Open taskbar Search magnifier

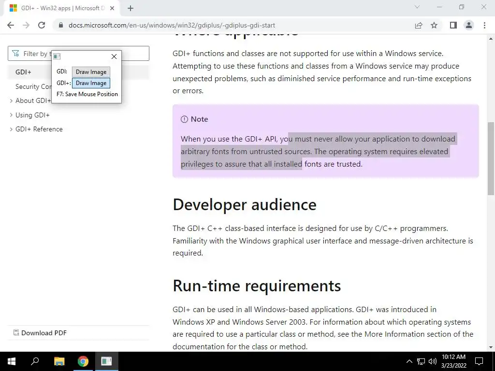[x=35, y=361]
